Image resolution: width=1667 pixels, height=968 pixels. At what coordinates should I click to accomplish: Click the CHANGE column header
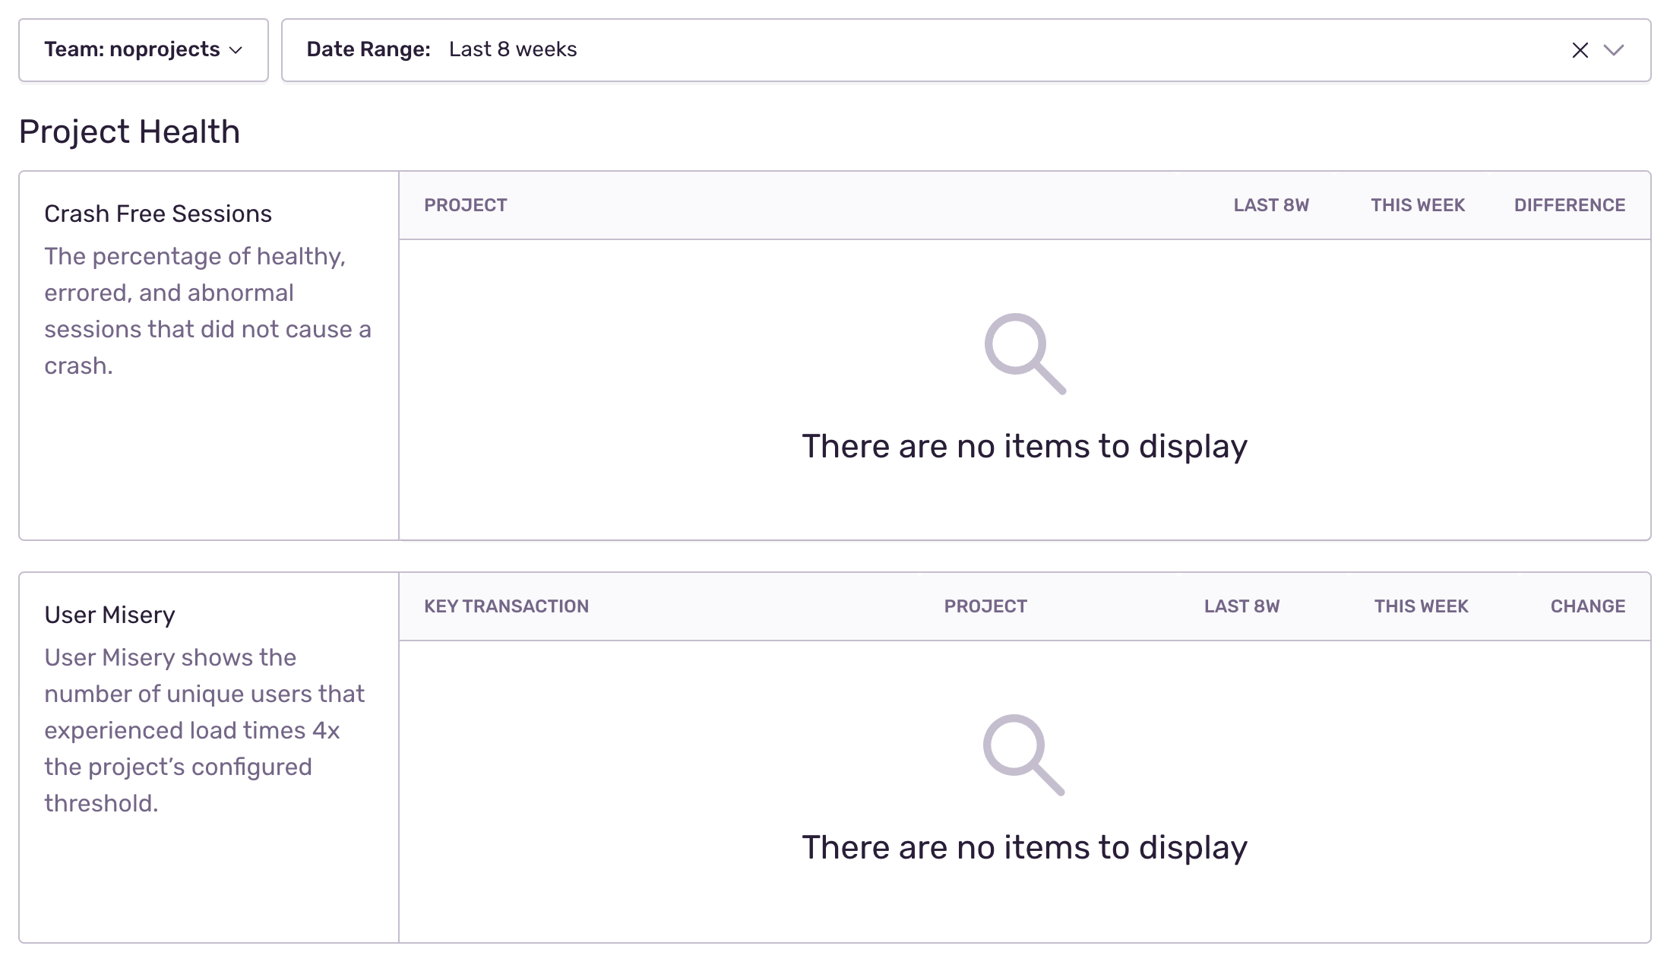pyautogui.click(x=1588, y=606)
